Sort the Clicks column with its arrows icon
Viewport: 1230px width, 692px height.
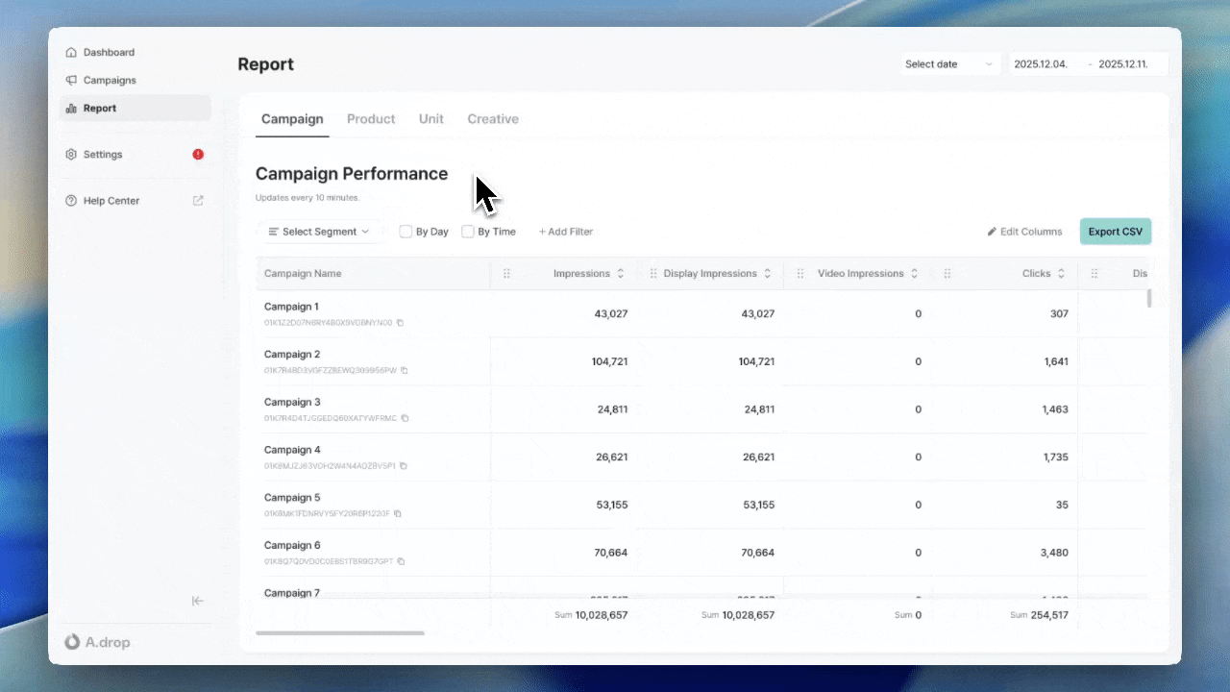[x=1064, y=273]
